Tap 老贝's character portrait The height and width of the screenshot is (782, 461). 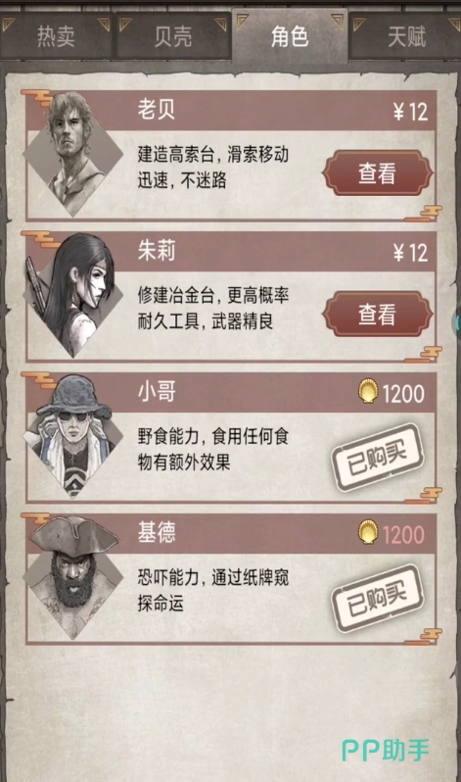[x=73, y=154]
